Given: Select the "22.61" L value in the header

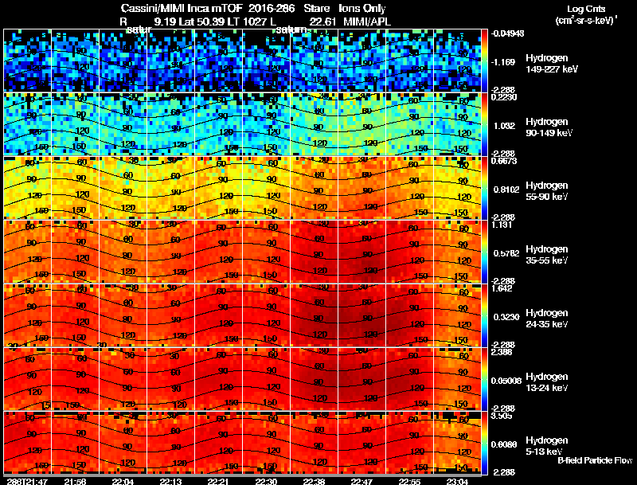Looking at the screenshot, I should (x=322, y=22).
